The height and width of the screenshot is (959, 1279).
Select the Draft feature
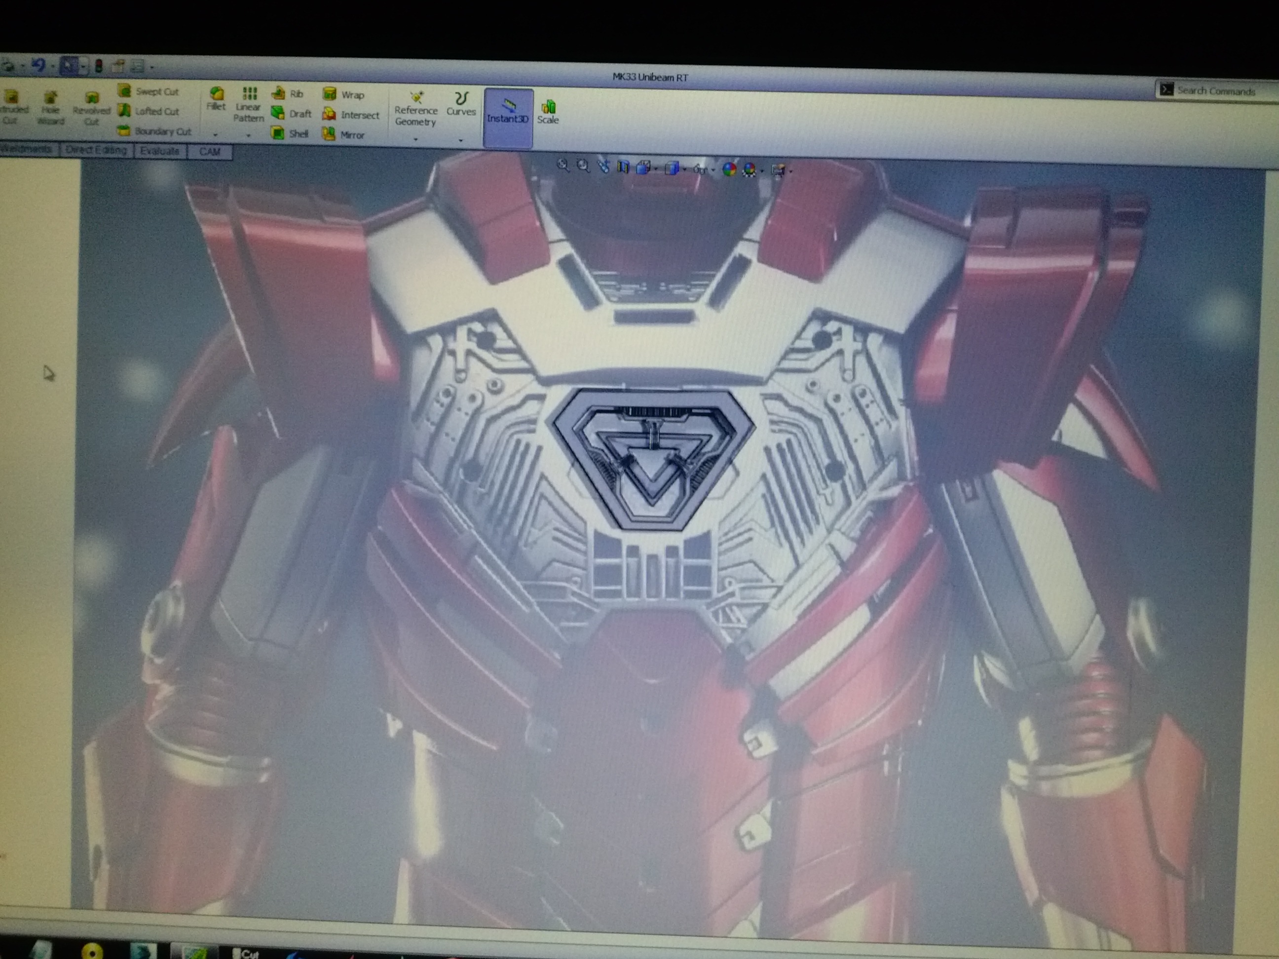click(292, 113)
